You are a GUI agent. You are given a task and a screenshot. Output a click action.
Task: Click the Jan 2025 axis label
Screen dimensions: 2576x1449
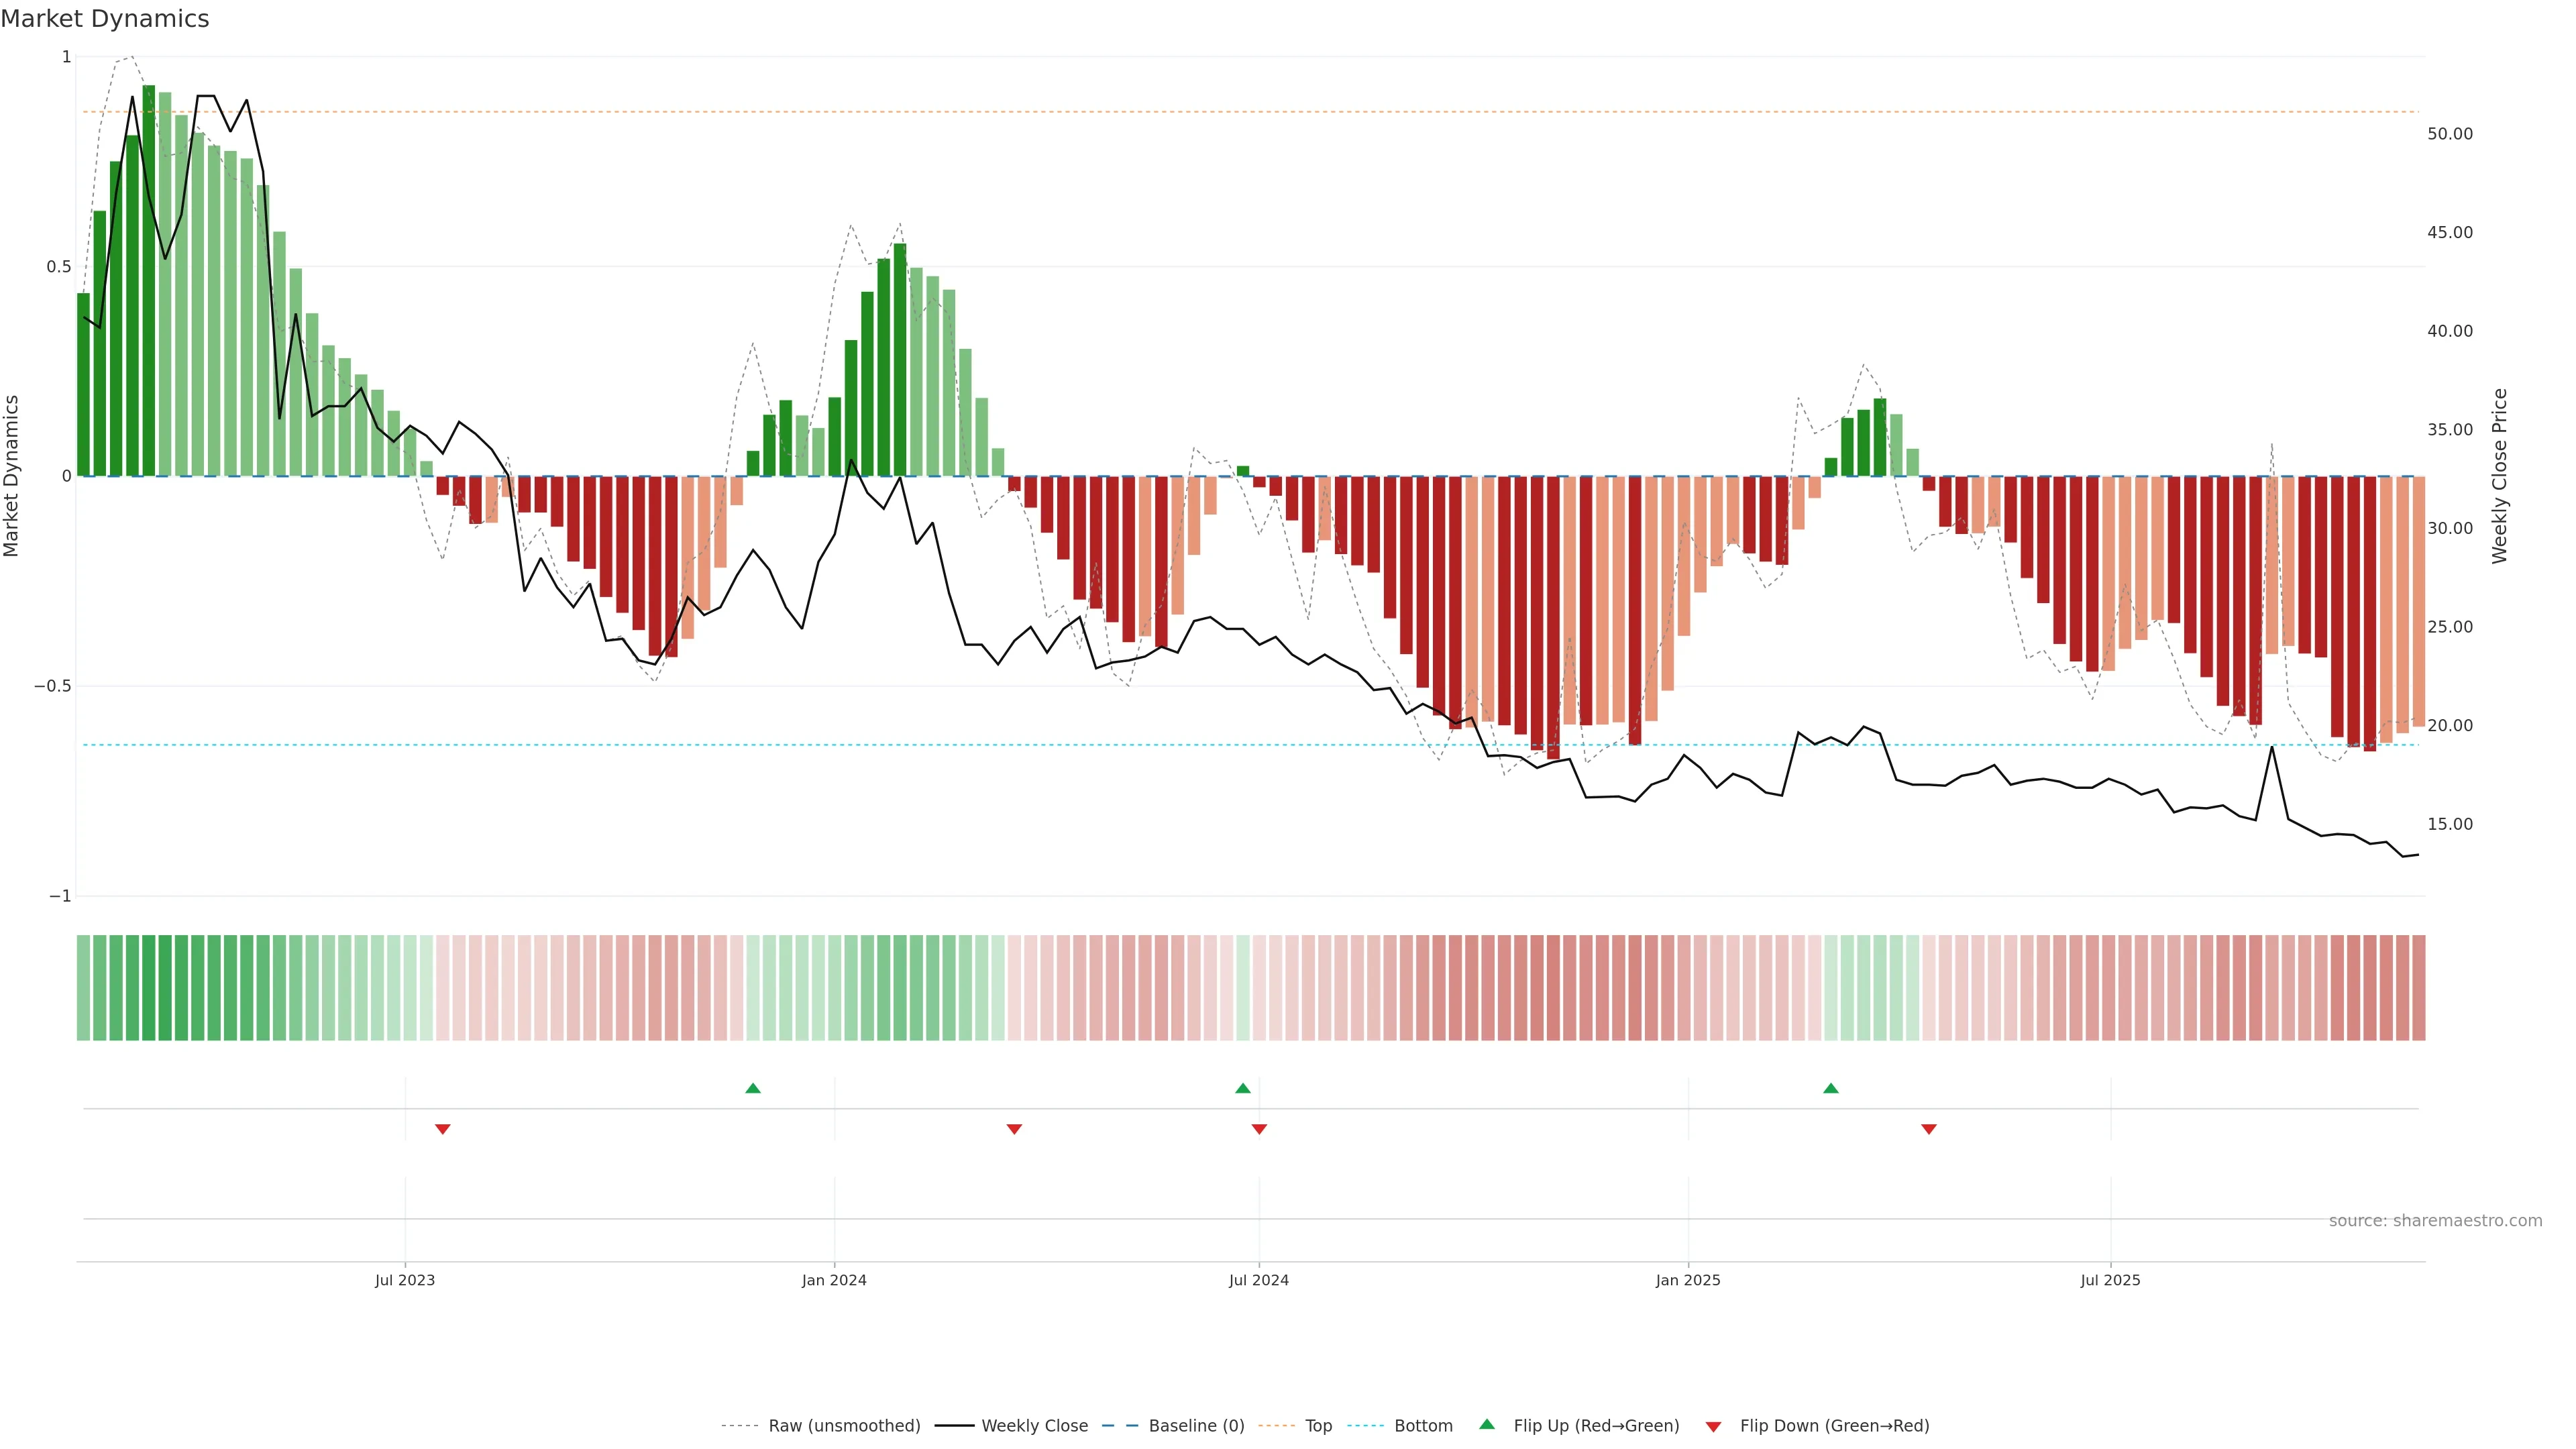pos(1688,1280)
